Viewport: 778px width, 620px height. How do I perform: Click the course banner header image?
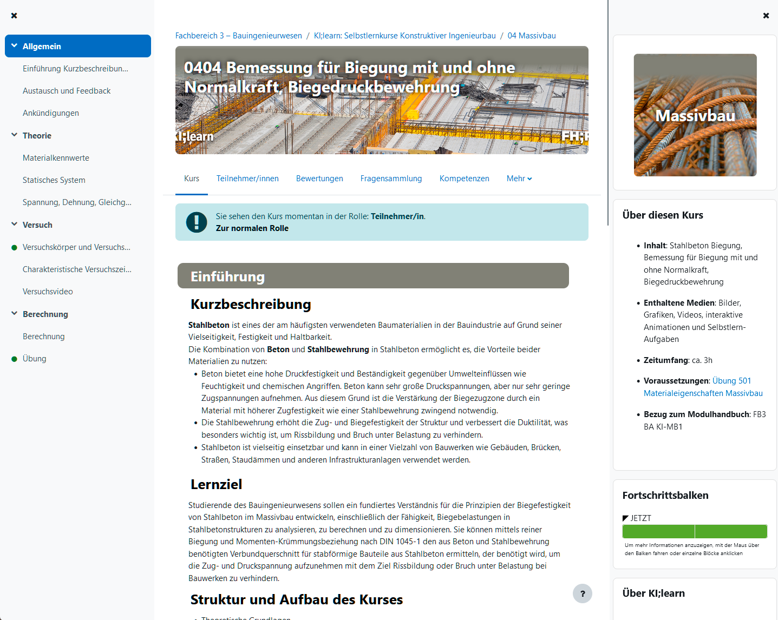tap(382, 100)
